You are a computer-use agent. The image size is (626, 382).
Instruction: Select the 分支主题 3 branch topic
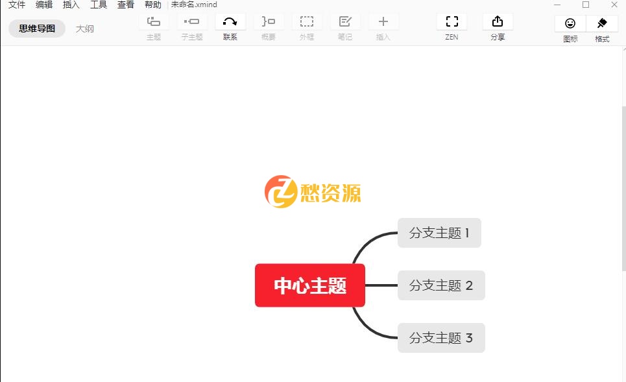click(441, 337)
